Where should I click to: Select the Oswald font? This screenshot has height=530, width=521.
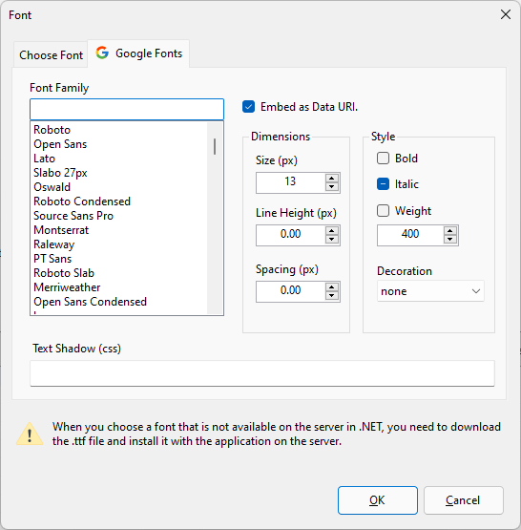52,187
